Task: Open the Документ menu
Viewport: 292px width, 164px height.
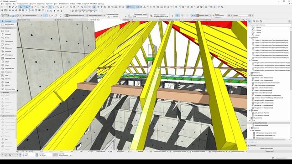Action: [x=32, y=4]
